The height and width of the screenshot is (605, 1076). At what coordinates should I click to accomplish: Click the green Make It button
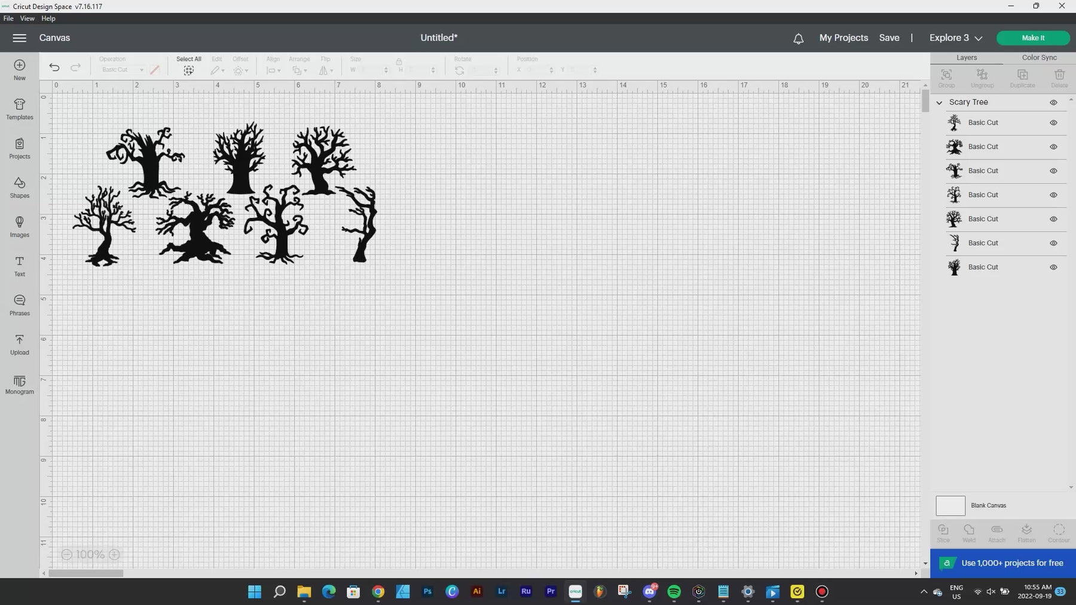click(x=1033, y=38)
